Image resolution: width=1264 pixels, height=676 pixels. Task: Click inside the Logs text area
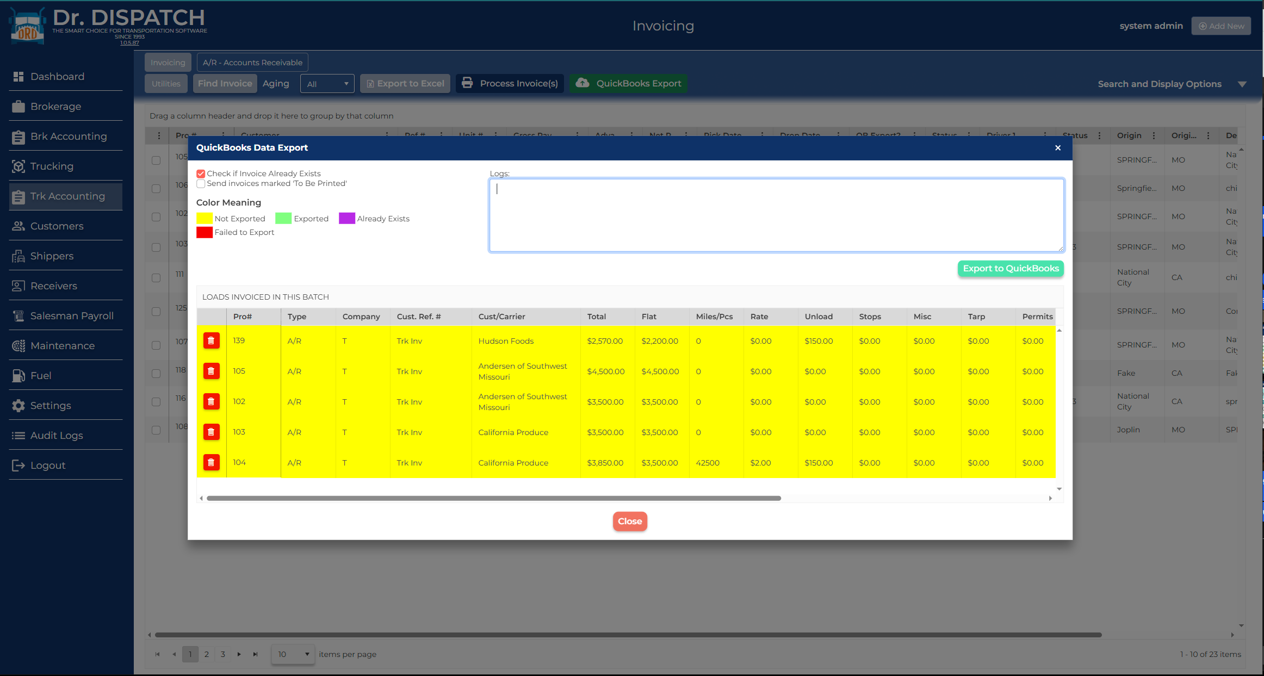click(776, 215)
